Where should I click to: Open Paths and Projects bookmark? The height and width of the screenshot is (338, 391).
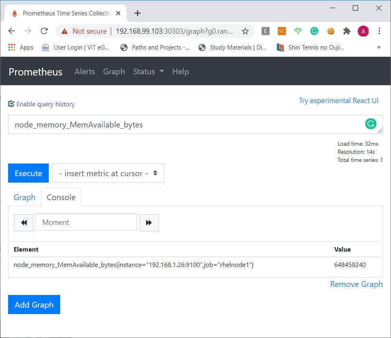[155, 47]
